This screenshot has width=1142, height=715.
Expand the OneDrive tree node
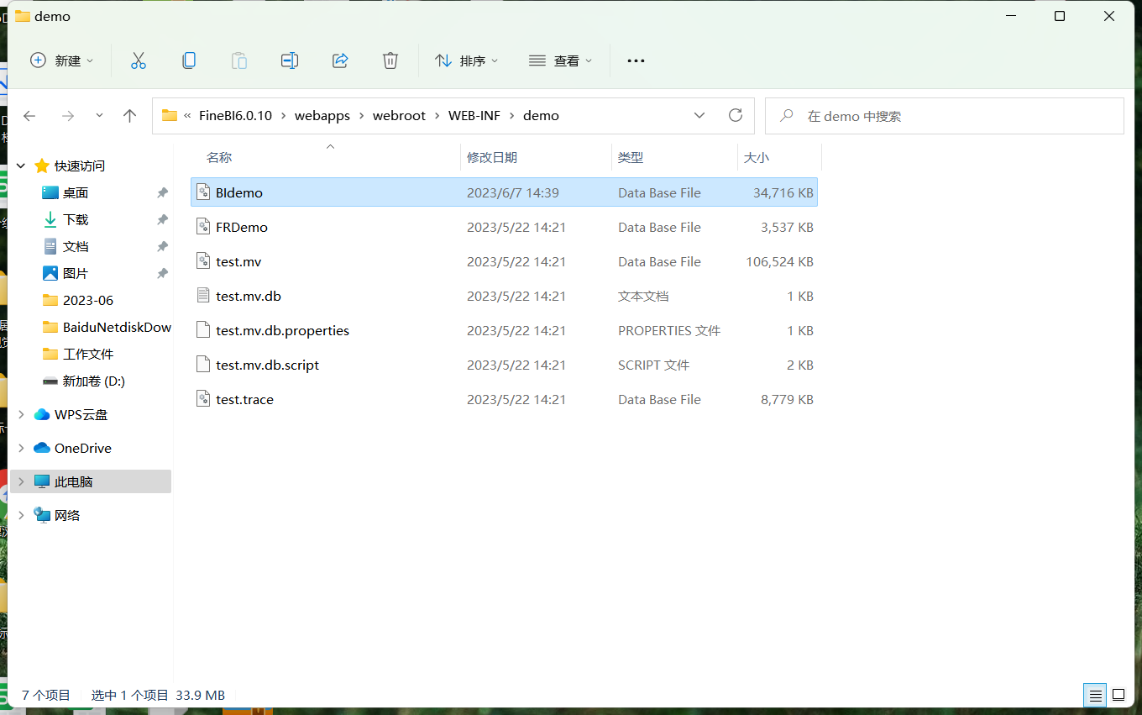(21, 448)
